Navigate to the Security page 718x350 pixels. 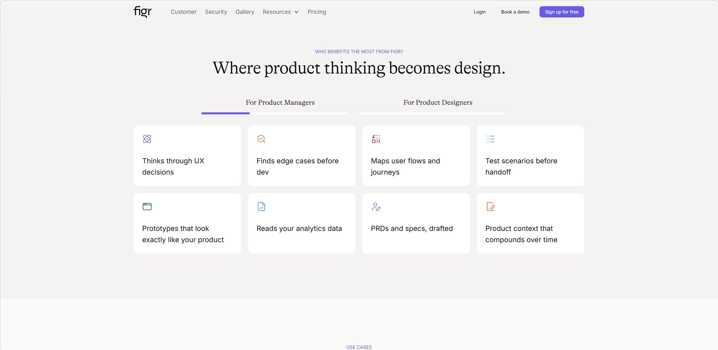216,12
